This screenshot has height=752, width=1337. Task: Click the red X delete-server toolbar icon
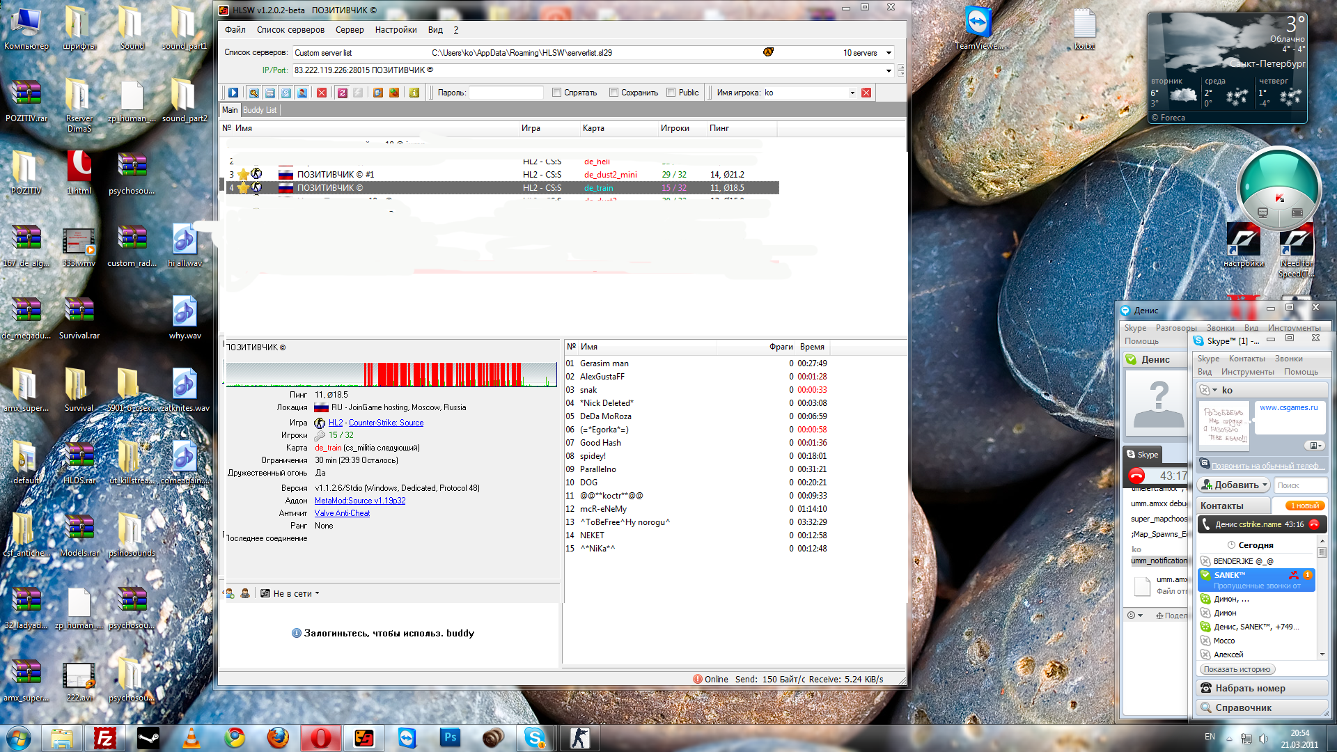coord(322,93)
